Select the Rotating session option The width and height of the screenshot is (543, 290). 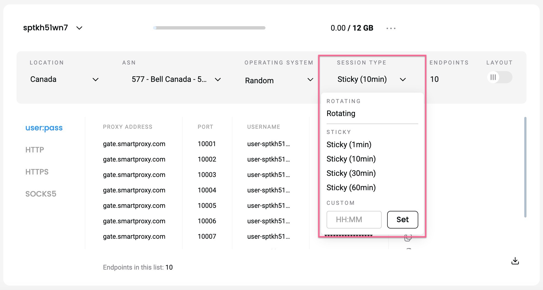pos(341,113)
